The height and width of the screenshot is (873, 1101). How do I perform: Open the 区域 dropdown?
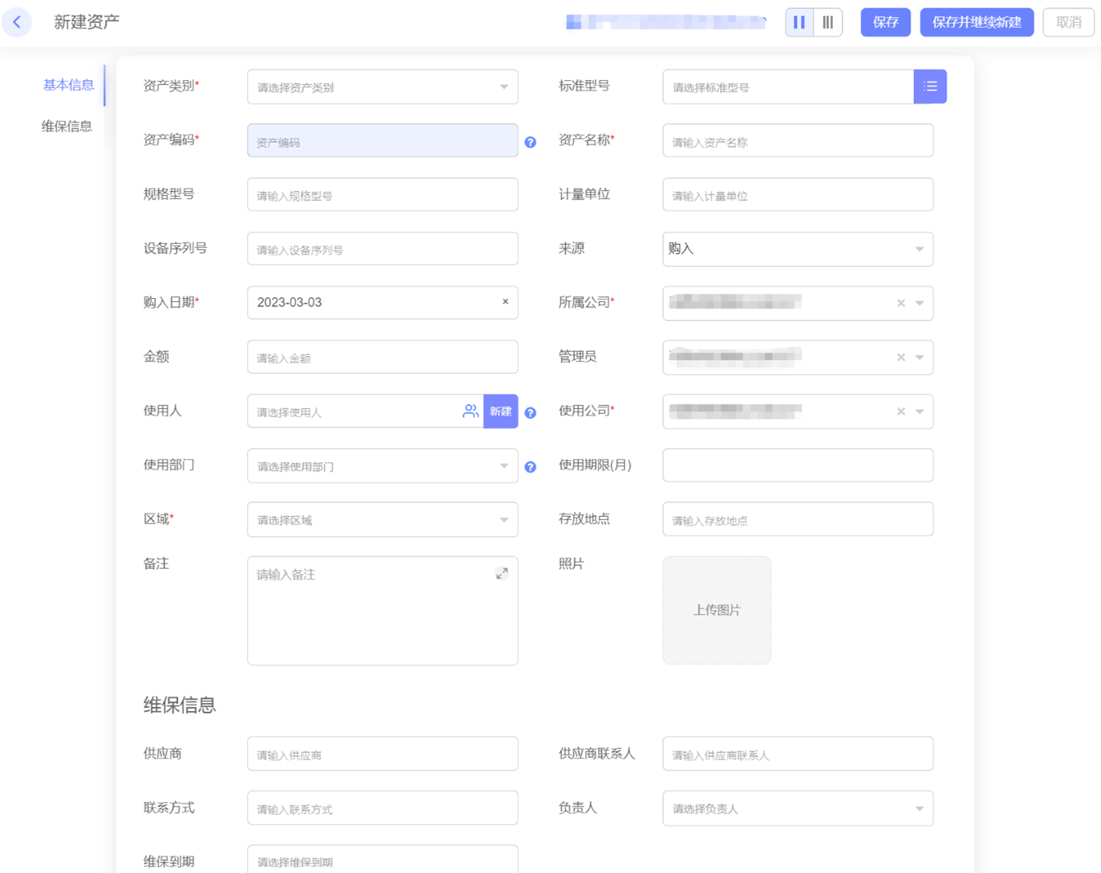point(382,520)
